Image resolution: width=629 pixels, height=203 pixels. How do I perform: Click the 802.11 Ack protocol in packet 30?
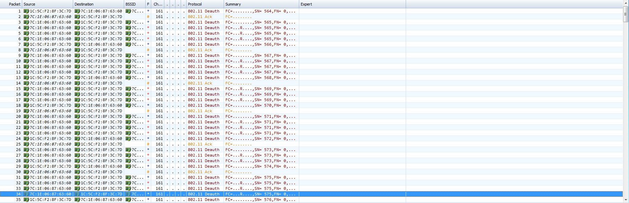[x=200, y=172]
